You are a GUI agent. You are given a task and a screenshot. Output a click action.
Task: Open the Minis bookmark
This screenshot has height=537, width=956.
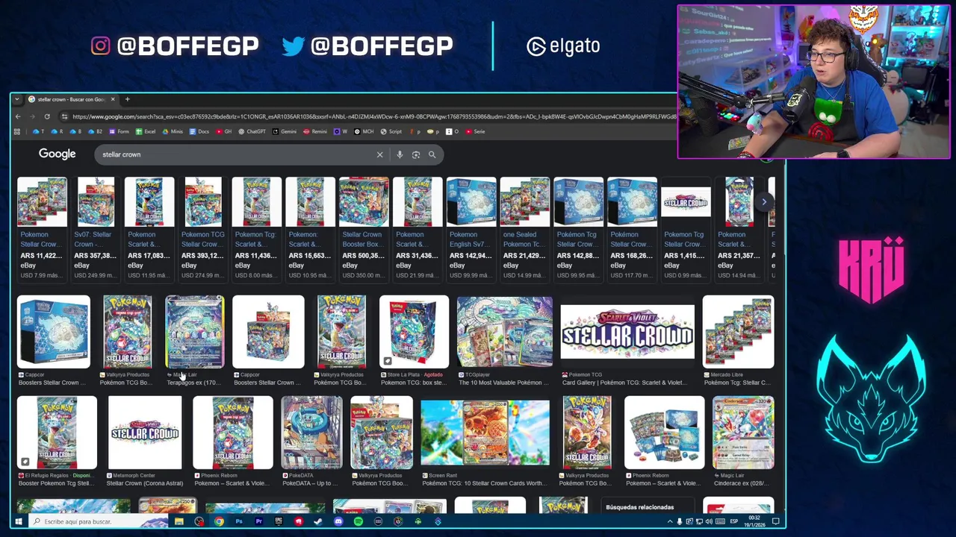[173, 131]
